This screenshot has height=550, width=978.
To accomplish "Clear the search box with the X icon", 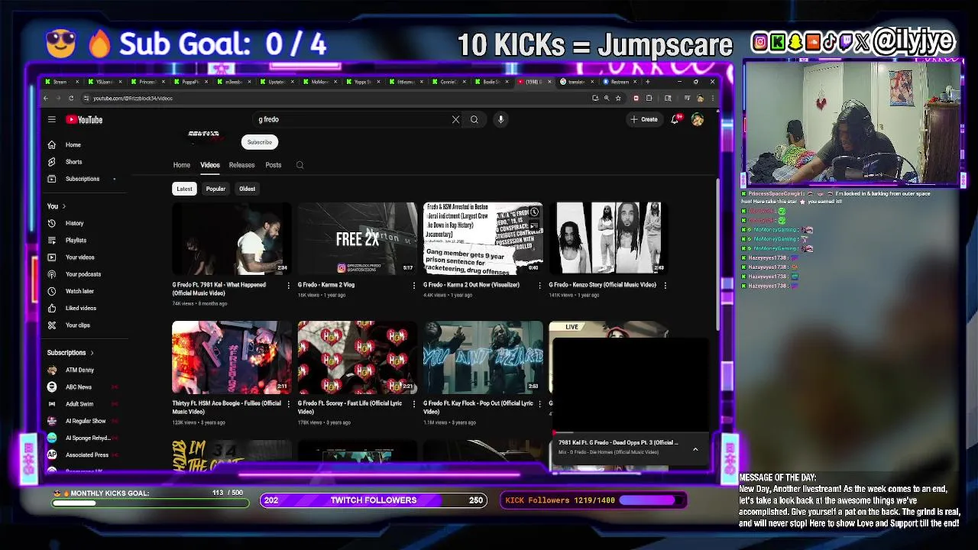I will [455, 119].
